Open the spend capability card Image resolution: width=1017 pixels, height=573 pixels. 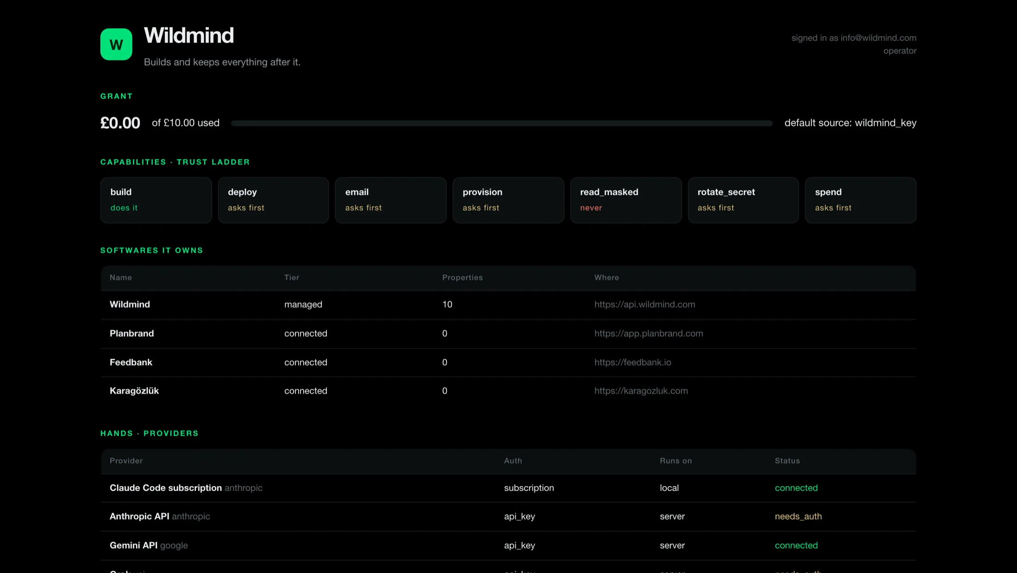[861, 200]
